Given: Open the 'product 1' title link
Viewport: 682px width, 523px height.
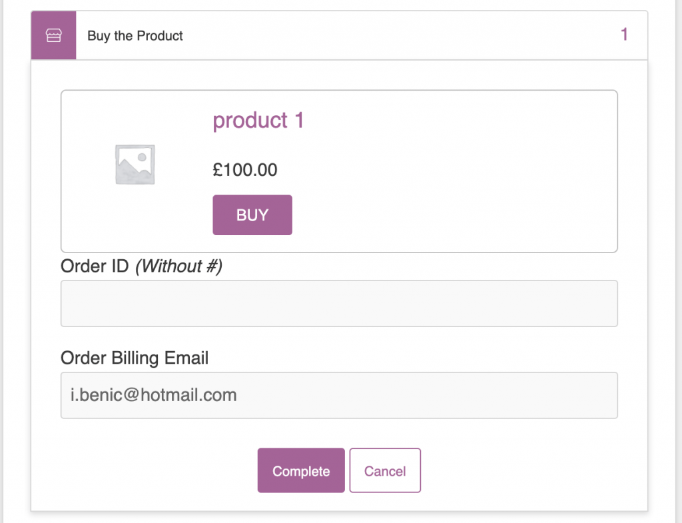Looking at the screenshot, I should 258,120.
